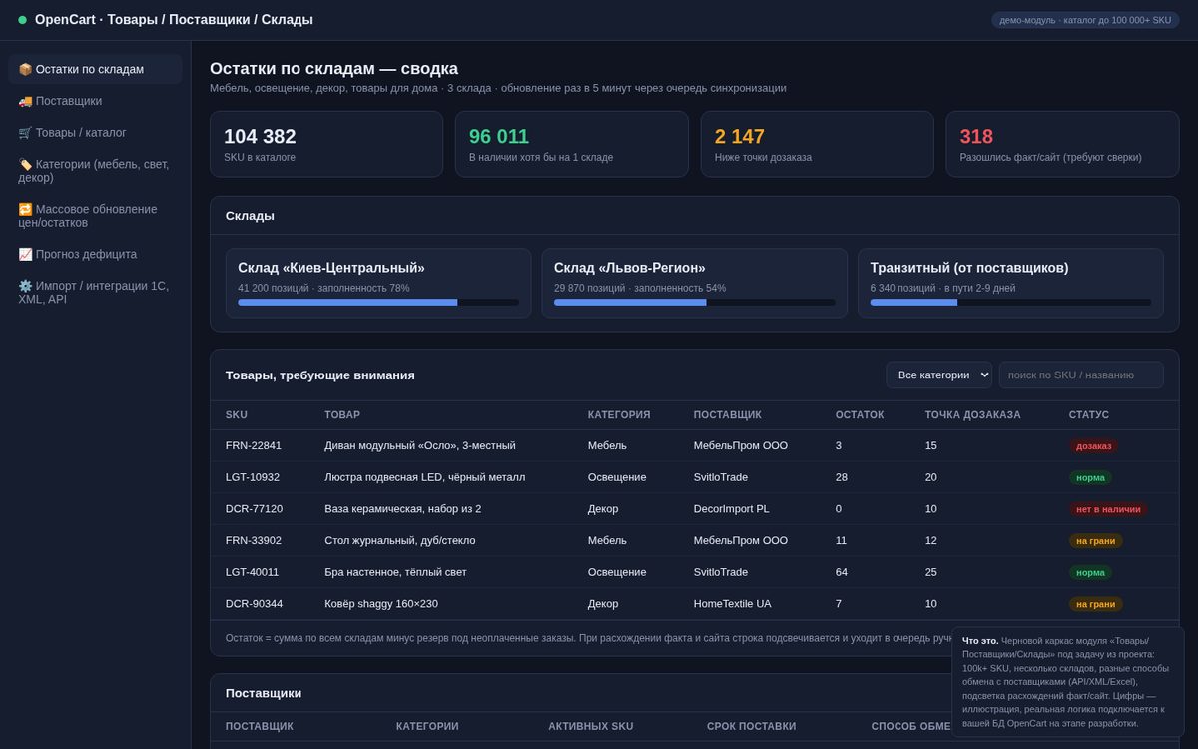1198x749 pixels.
Task: Click Транзитный warehouse progress bar
Action: coord(1010,302)
